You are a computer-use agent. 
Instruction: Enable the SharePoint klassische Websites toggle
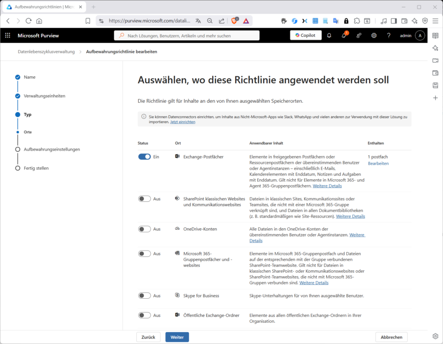145,199
